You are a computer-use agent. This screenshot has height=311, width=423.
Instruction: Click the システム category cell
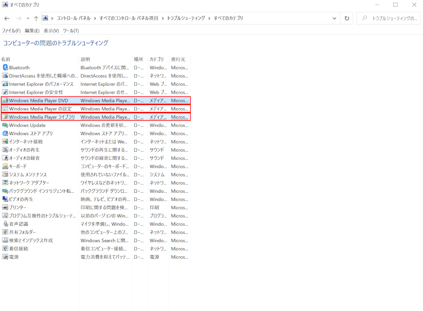click(x=157, y=175)
